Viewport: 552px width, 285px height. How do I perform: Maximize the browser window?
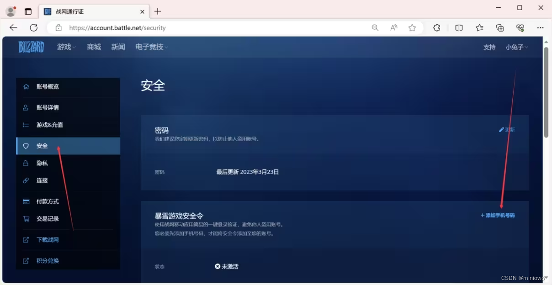pos(520,8)
